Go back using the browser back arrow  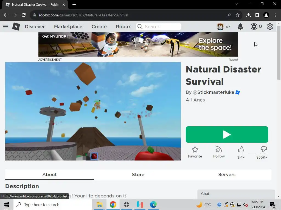pos(6,15)
